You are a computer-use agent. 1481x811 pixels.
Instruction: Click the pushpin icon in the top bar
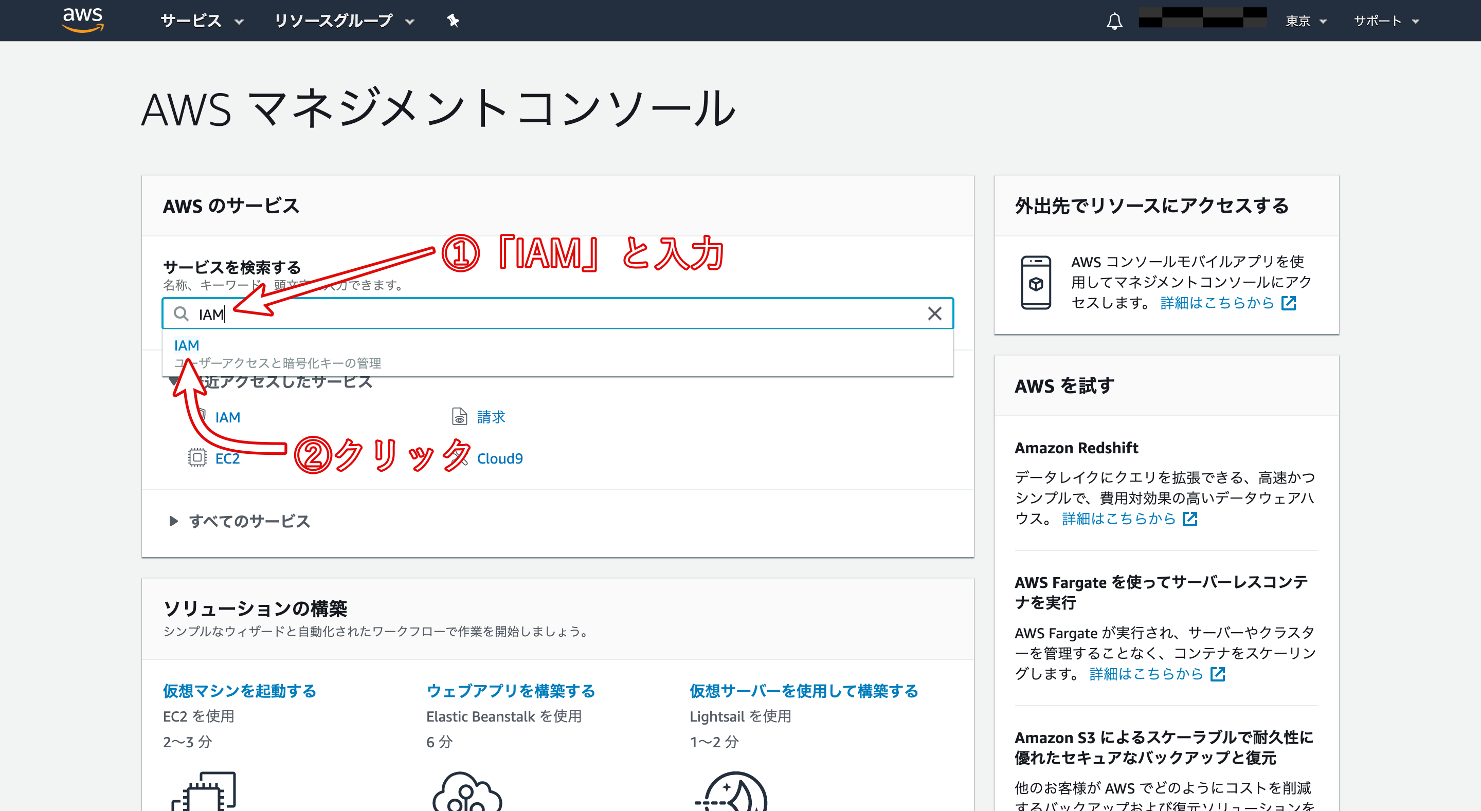[x=453, y=21]
